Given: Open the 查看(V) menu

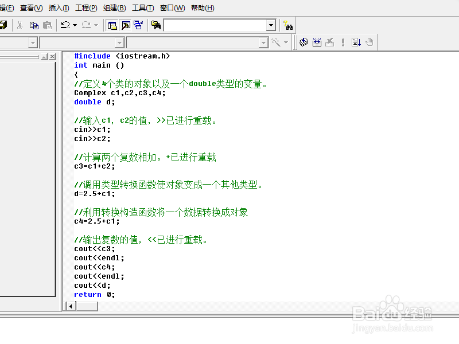Looking at the screenshot, I should [31, 8].
